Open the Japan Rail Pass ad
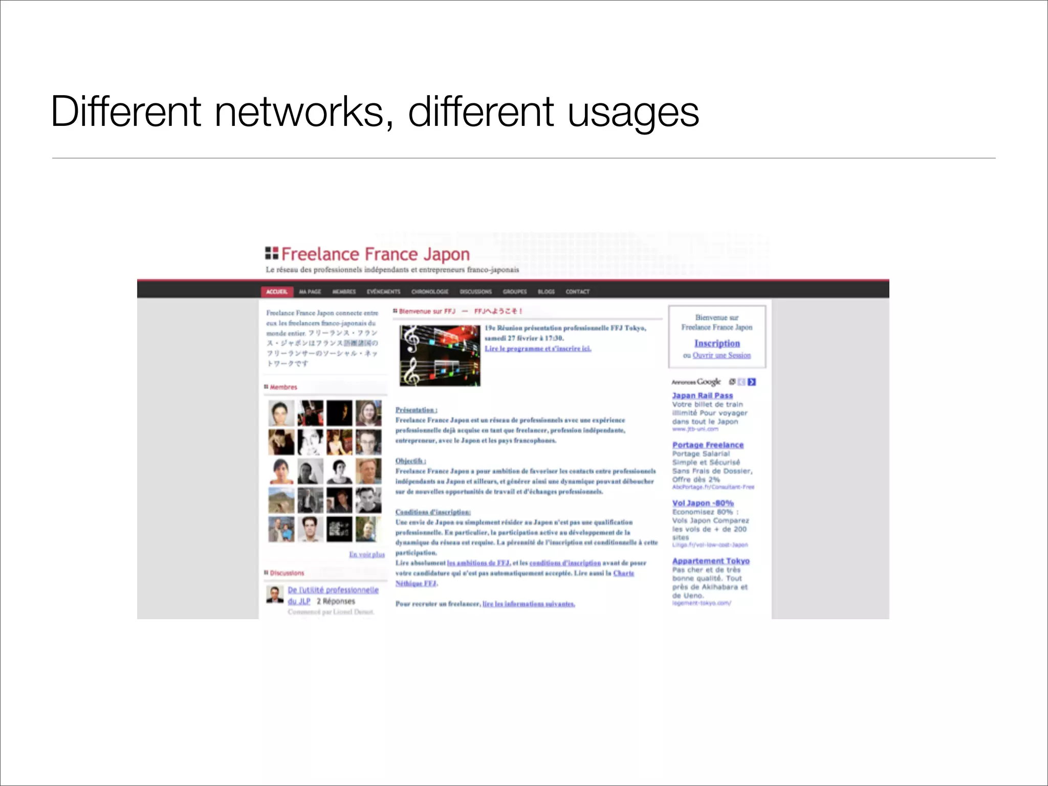This screenshot has height=786, width=1048. coord(702,396)
